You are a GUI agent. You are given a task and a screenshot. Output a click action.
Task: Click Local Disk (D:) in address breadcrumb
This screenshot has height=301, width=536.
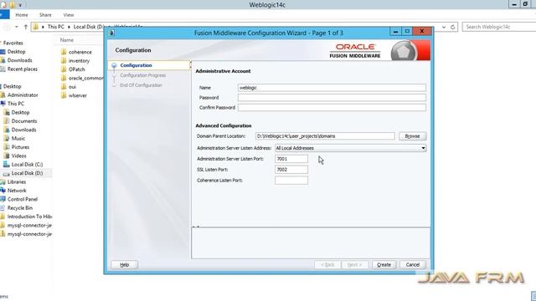(89, 27)
